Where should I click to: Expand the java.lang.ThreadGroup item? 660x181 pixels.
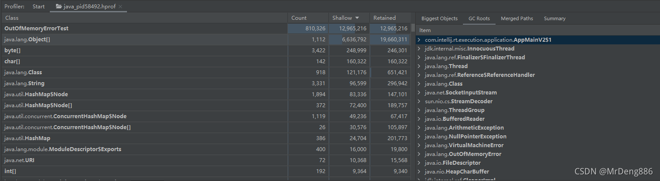[x=419, y=110]
